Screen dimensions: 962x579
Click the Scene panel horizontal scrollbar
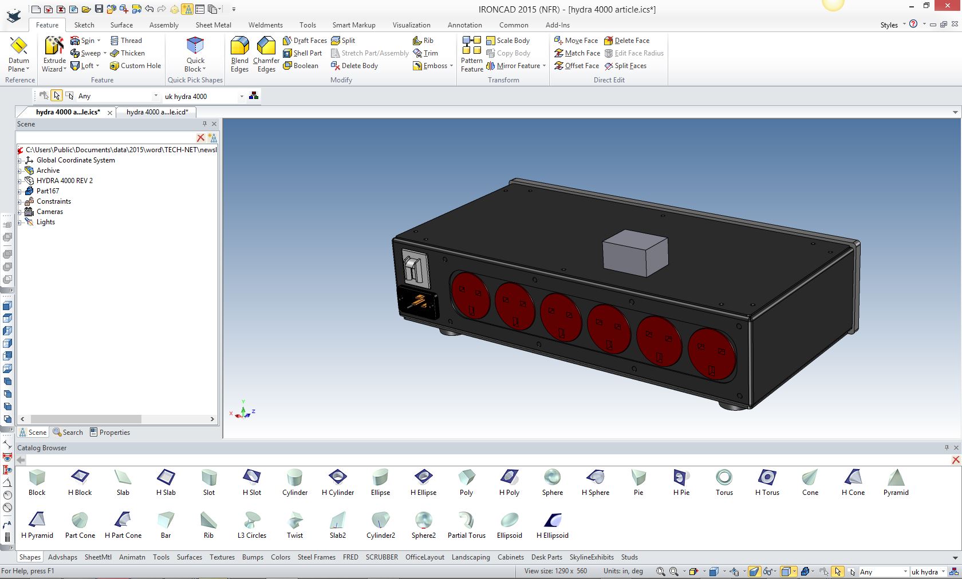(86, 419)
